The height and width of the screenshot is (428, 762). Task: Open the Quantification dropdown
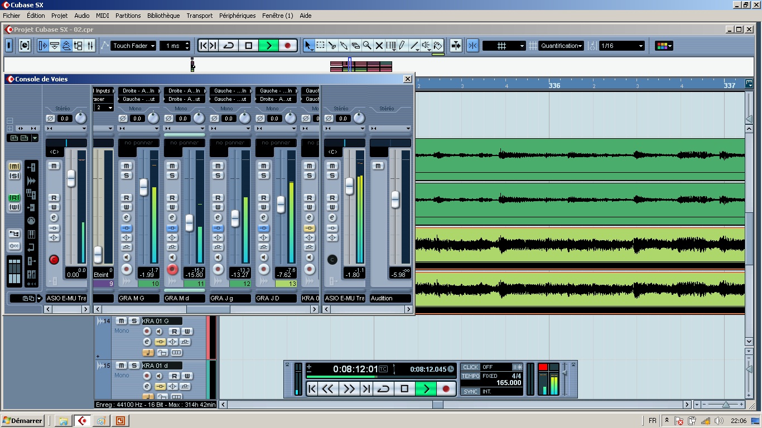pos(561,46)
